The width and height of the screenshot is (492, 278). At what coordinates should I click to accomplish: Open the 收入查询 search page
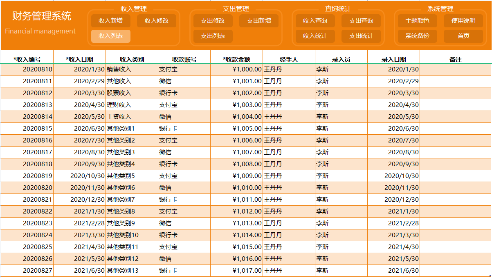click(315, 21)
